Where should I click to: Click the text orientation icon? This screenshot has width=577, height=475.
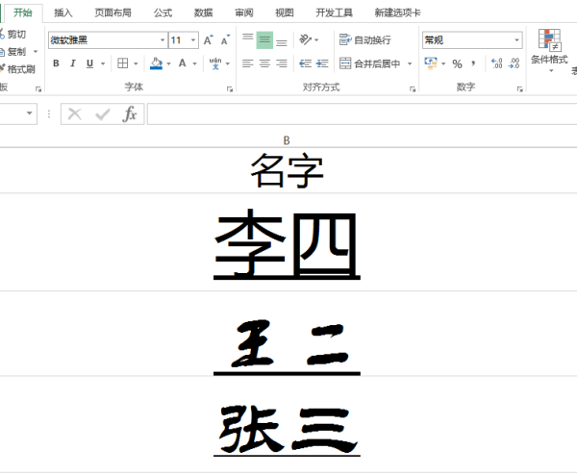point(305,39)
